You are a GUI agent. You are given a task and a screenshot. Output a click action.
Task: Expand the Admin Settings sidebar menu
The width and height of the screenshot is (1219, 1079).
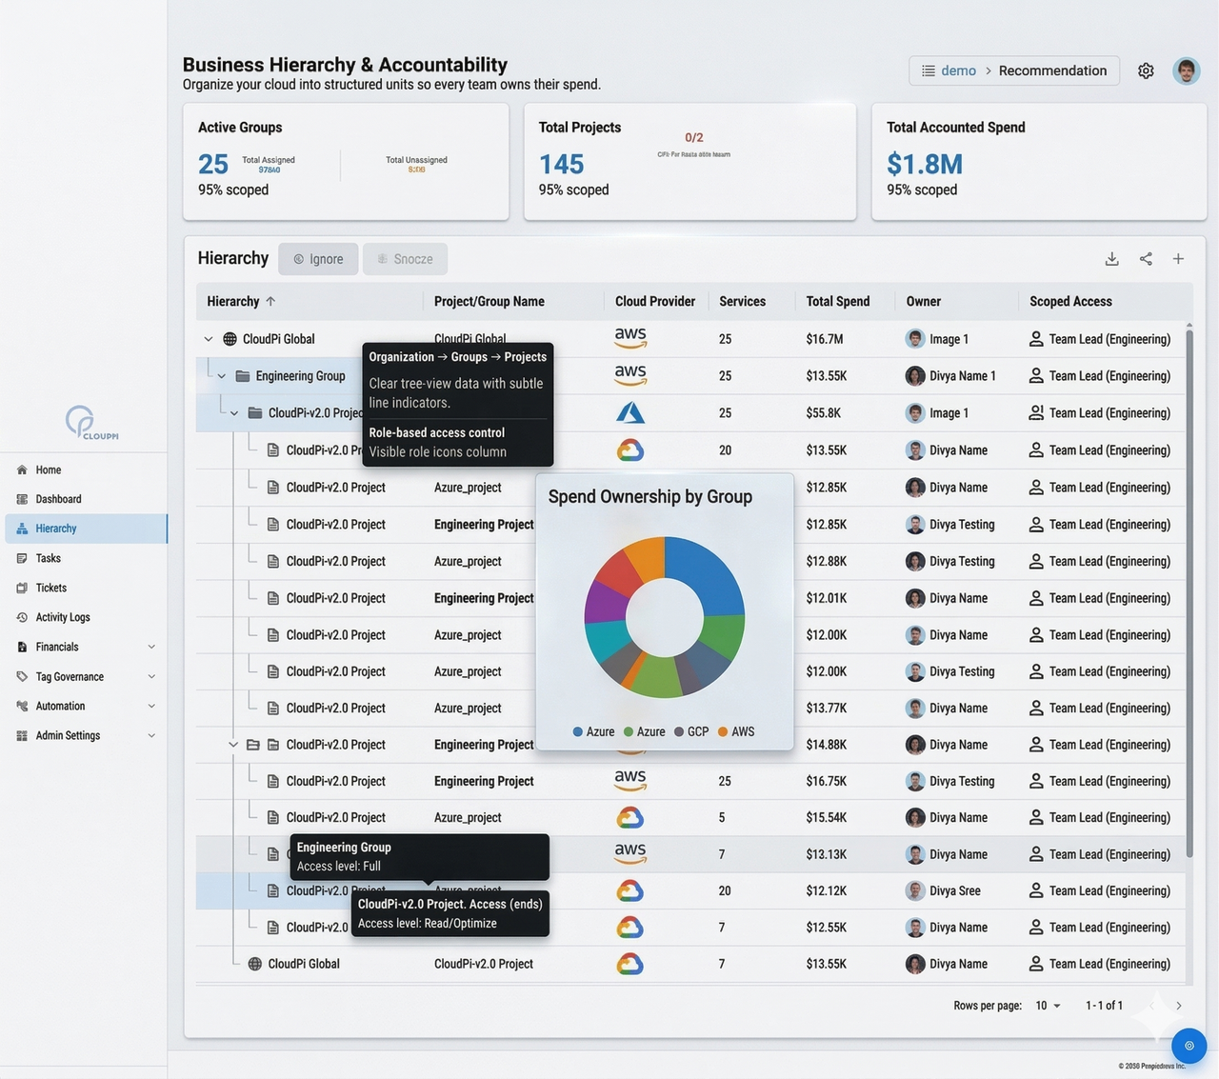pos(151,736)
